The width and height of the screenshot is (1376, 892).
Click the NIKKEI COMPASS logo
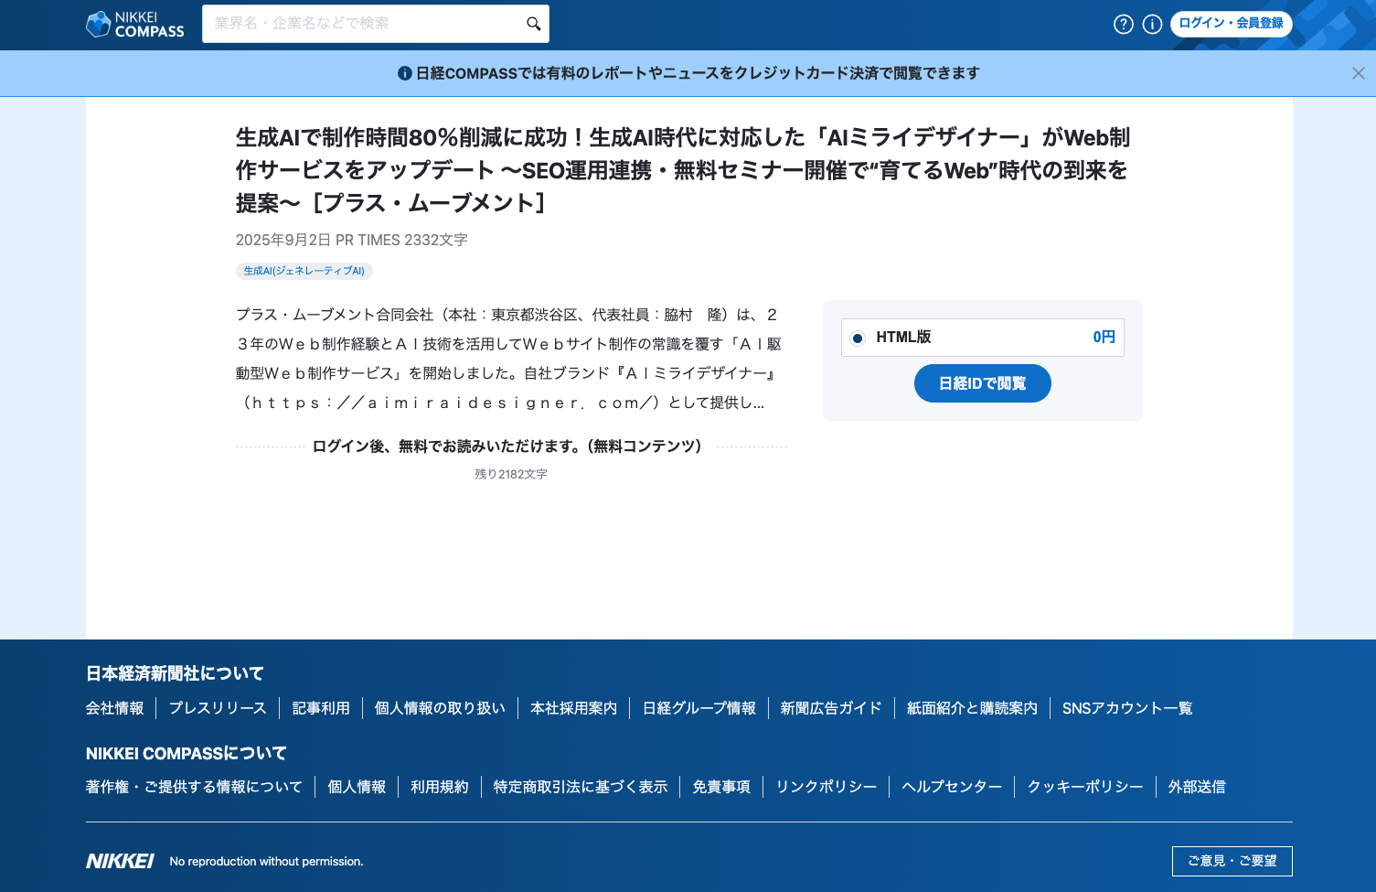tap(135, 25)
